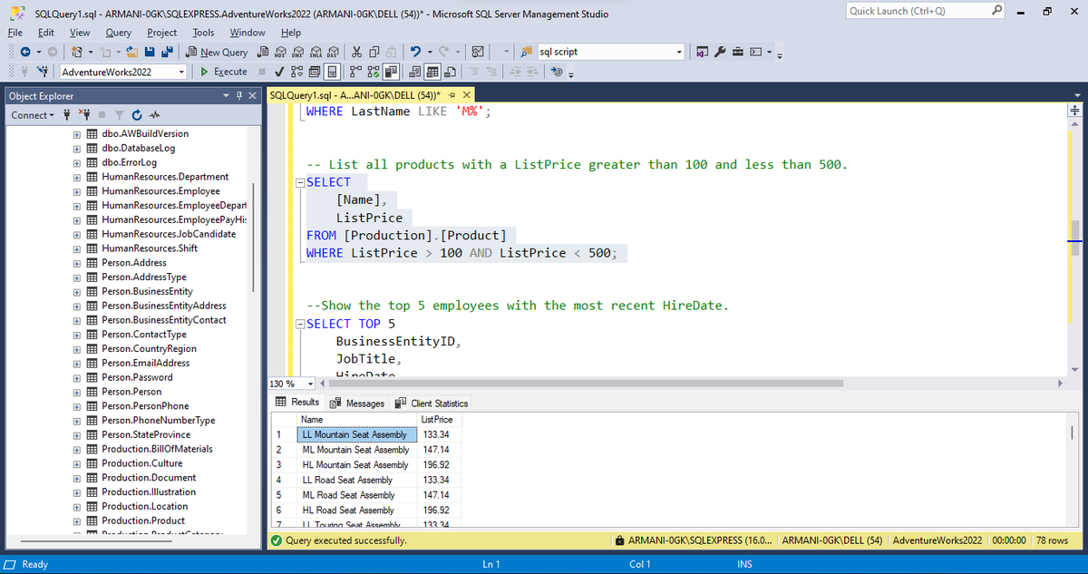Toggle Include Client Statistics button
Screen dimensions: 1088x574
point(391,72)
